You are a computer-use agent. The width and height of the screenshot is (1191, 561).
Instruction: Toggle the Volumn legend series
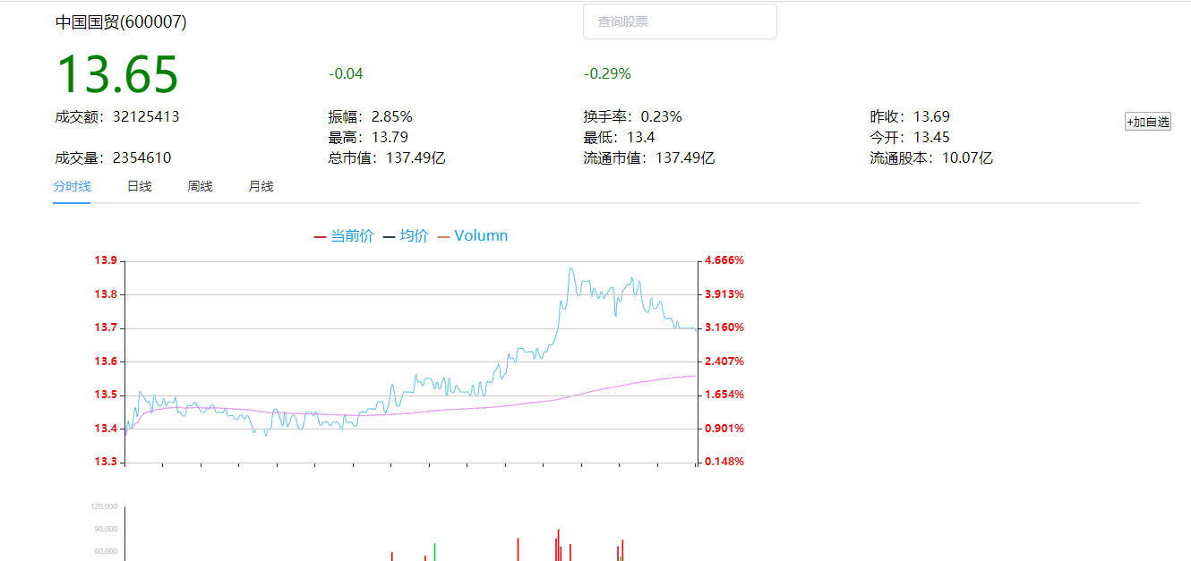473,235
